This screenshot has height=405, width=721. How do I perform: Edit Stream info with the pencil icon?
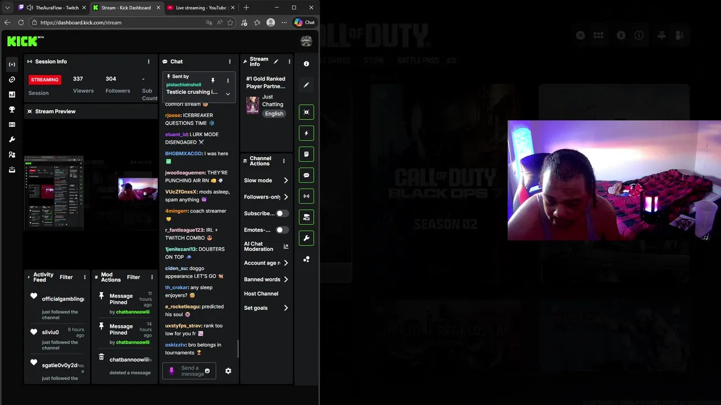pyautogui.click(x=276, y=61)
